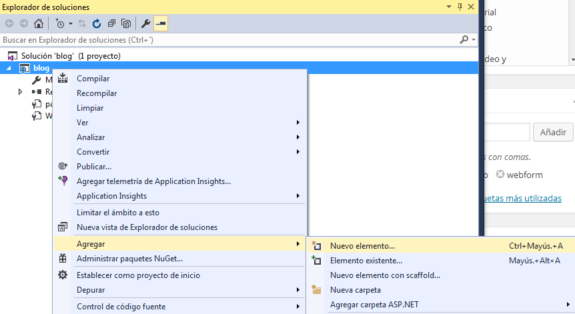Click the Show All Files icon

click(125, 23)
